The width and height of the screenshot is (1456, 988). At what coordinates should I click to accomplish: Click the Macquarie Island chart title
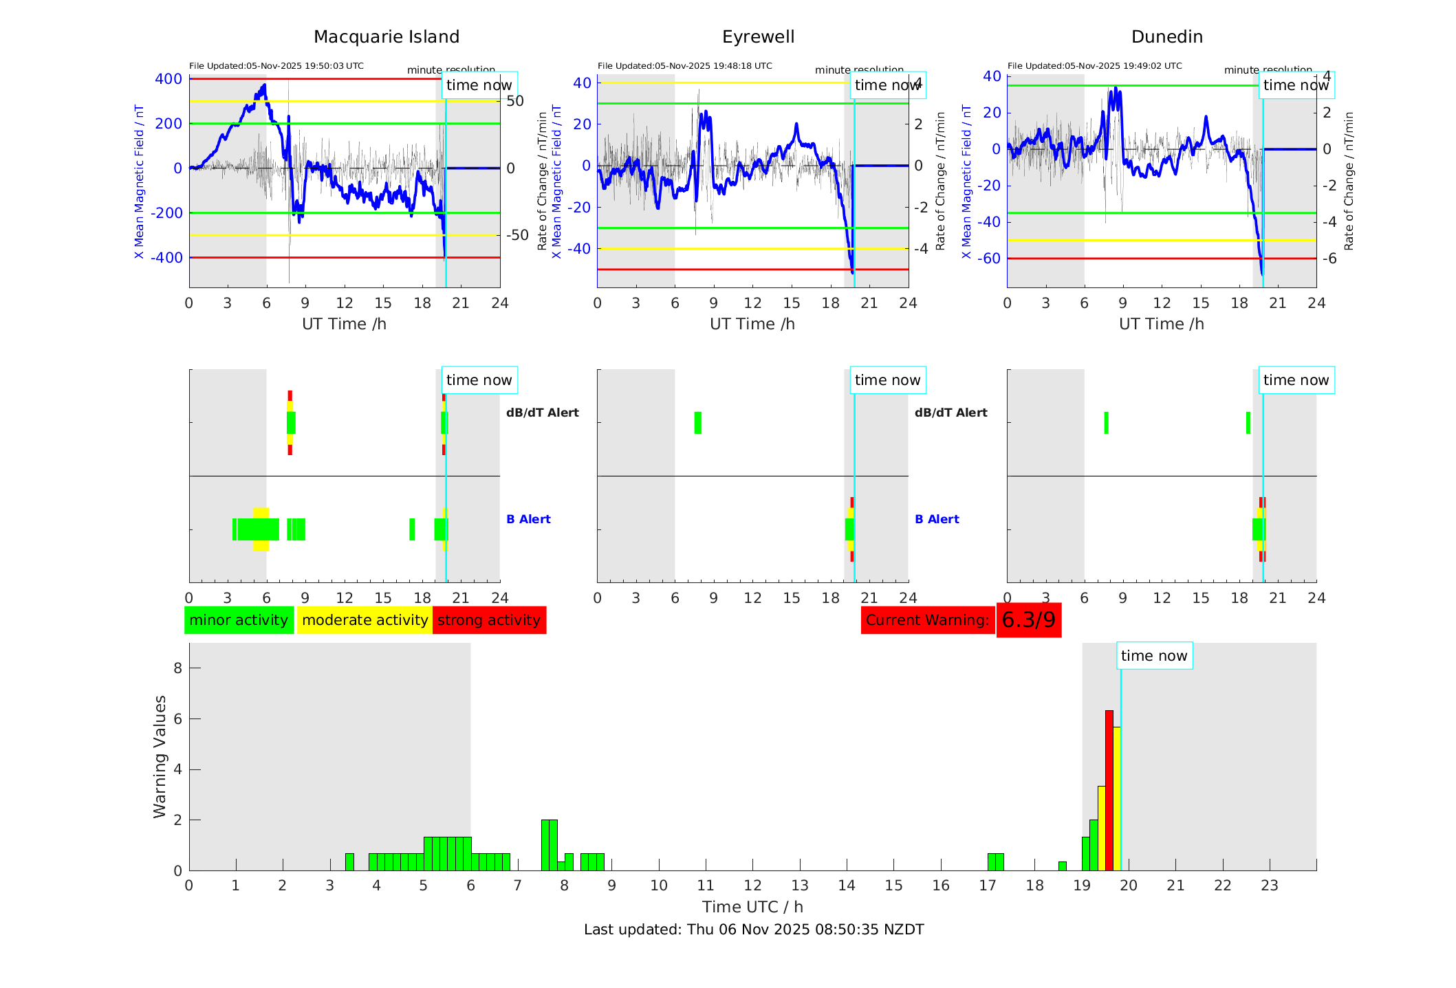(387, 37)
